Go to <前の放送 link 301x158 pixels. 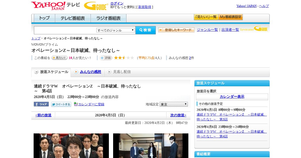tap(43, 115)
